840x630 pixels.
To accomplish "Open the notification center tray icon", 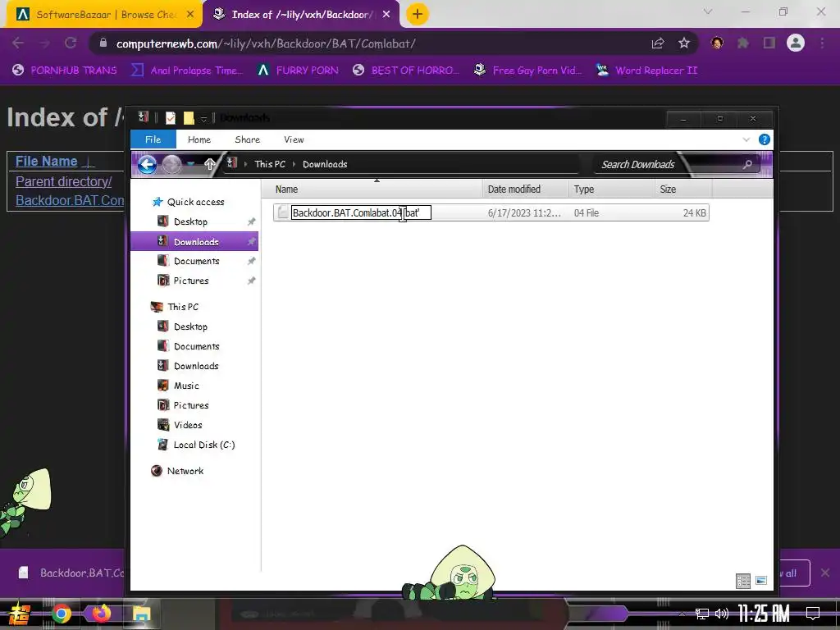I will (x=813, y=613).
